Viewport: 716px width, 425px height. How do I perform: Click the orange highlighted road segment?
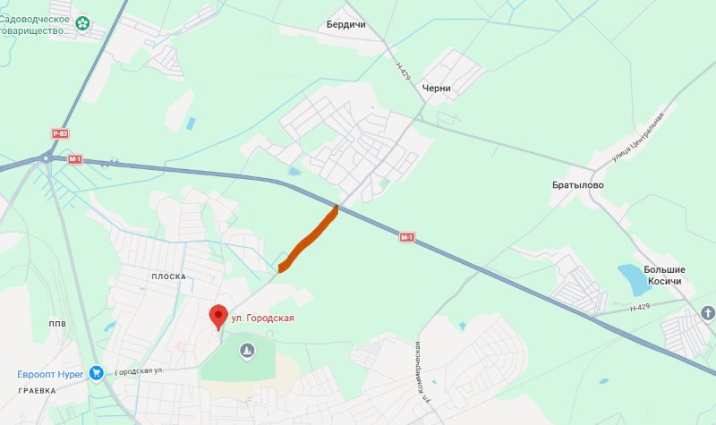(309, 239)
